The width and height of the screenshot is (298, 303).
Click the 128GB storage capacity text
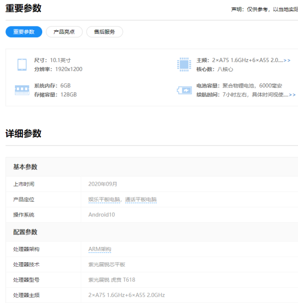[69, 94]
